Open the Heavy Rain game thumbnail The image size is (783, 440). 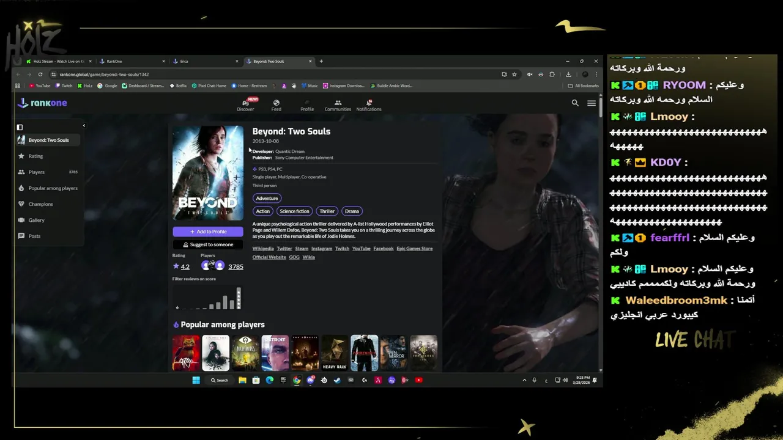click(x=335, y=353)
